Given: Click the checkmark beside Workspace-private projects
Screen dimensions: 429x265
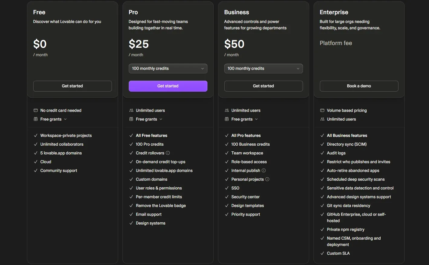Looking at the screenshot, I should coord(36,135).
